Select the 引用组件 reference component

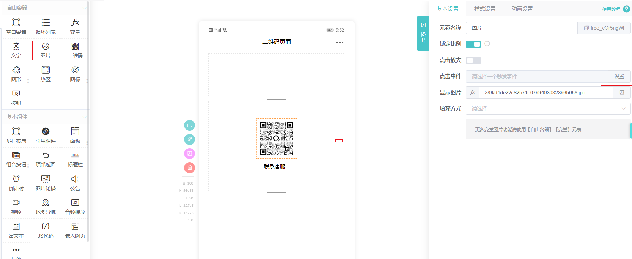pos(45,135)
